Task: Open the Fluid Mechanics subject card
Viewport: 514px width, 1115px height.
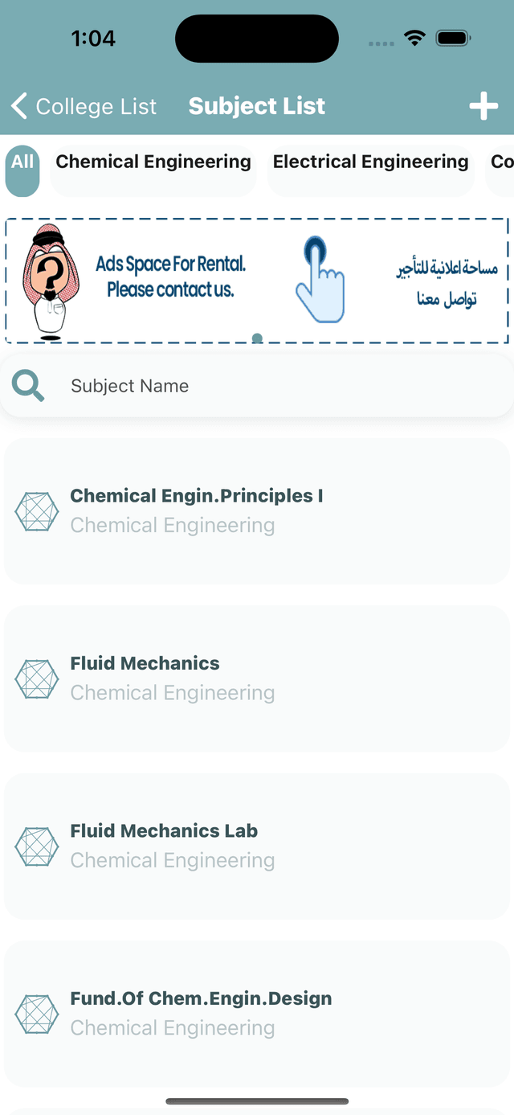Action: tap(257, 678)
